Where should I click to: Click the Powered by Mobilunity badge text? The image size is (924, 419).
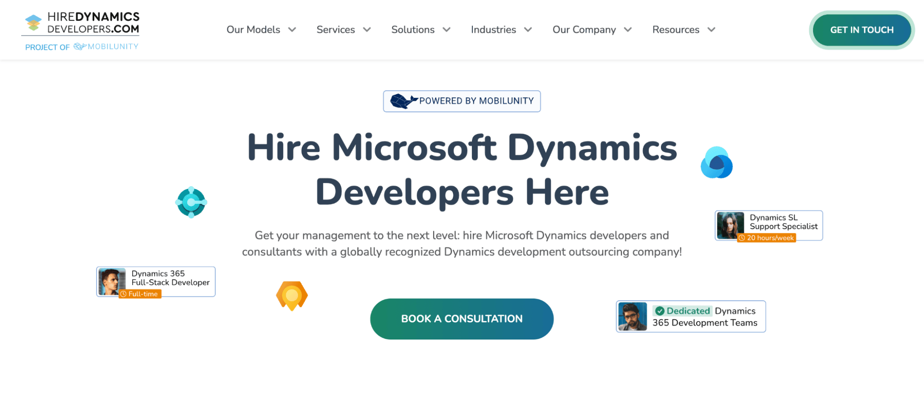pos(477,101)
